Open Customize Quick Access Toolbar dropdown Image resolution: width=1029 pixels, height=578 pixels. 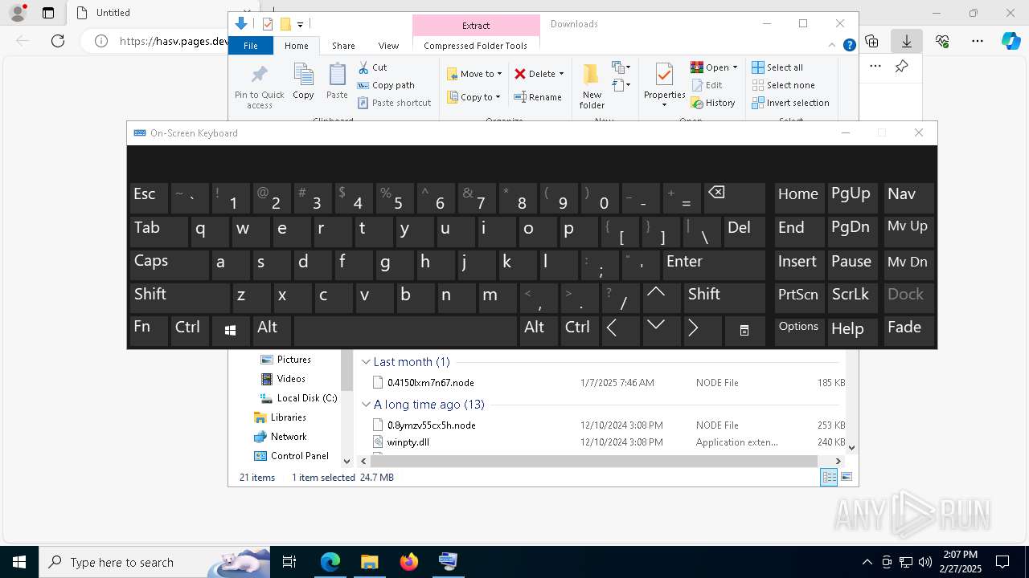(300, 25)
